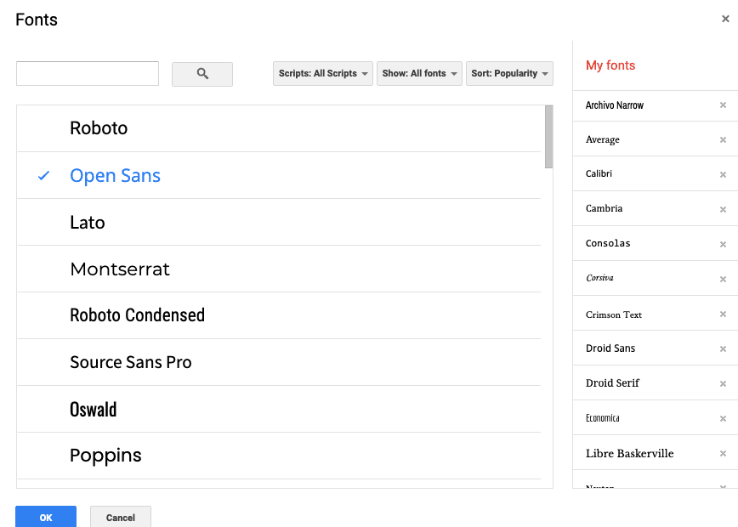Remove Economica from My fonts
The image size is (738, 527).
(723, 418)
